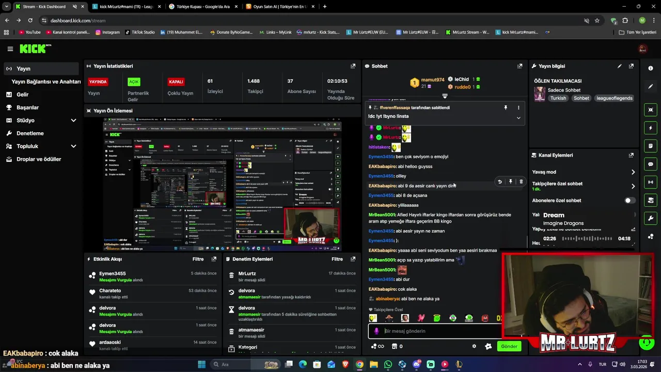The height and width of the screenshot is (372, 661).
Task: Toggle stream preview widget icon in right sidebar
Action: [650, 110]
